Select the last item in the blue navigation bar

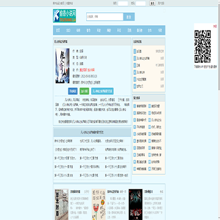click(x=160, y=31)
